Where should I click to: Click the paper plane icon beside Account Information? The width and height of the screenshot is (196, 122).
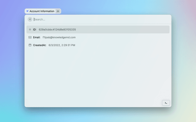click(27, 11)
